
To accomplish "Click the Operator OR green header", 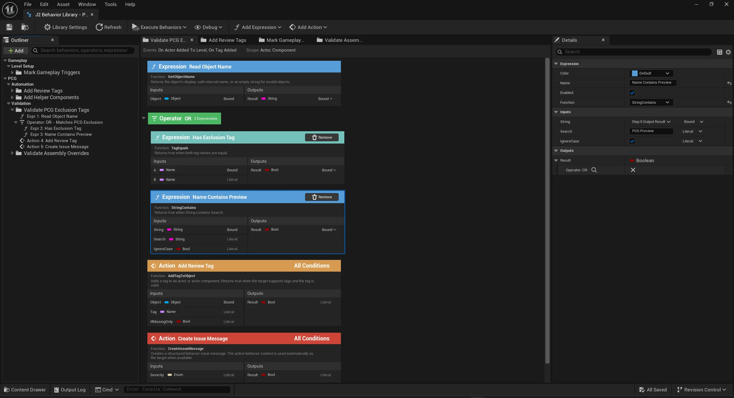I will (184, 118).
